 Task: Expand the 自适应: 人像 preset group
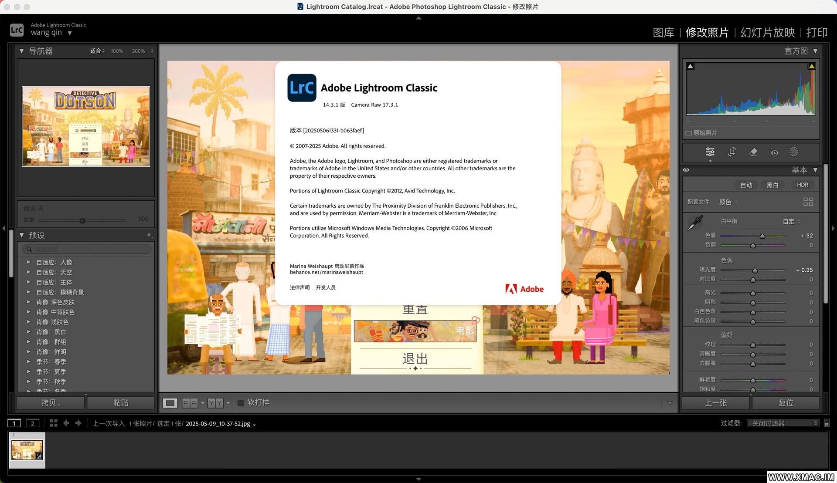(x=28, y=262)
